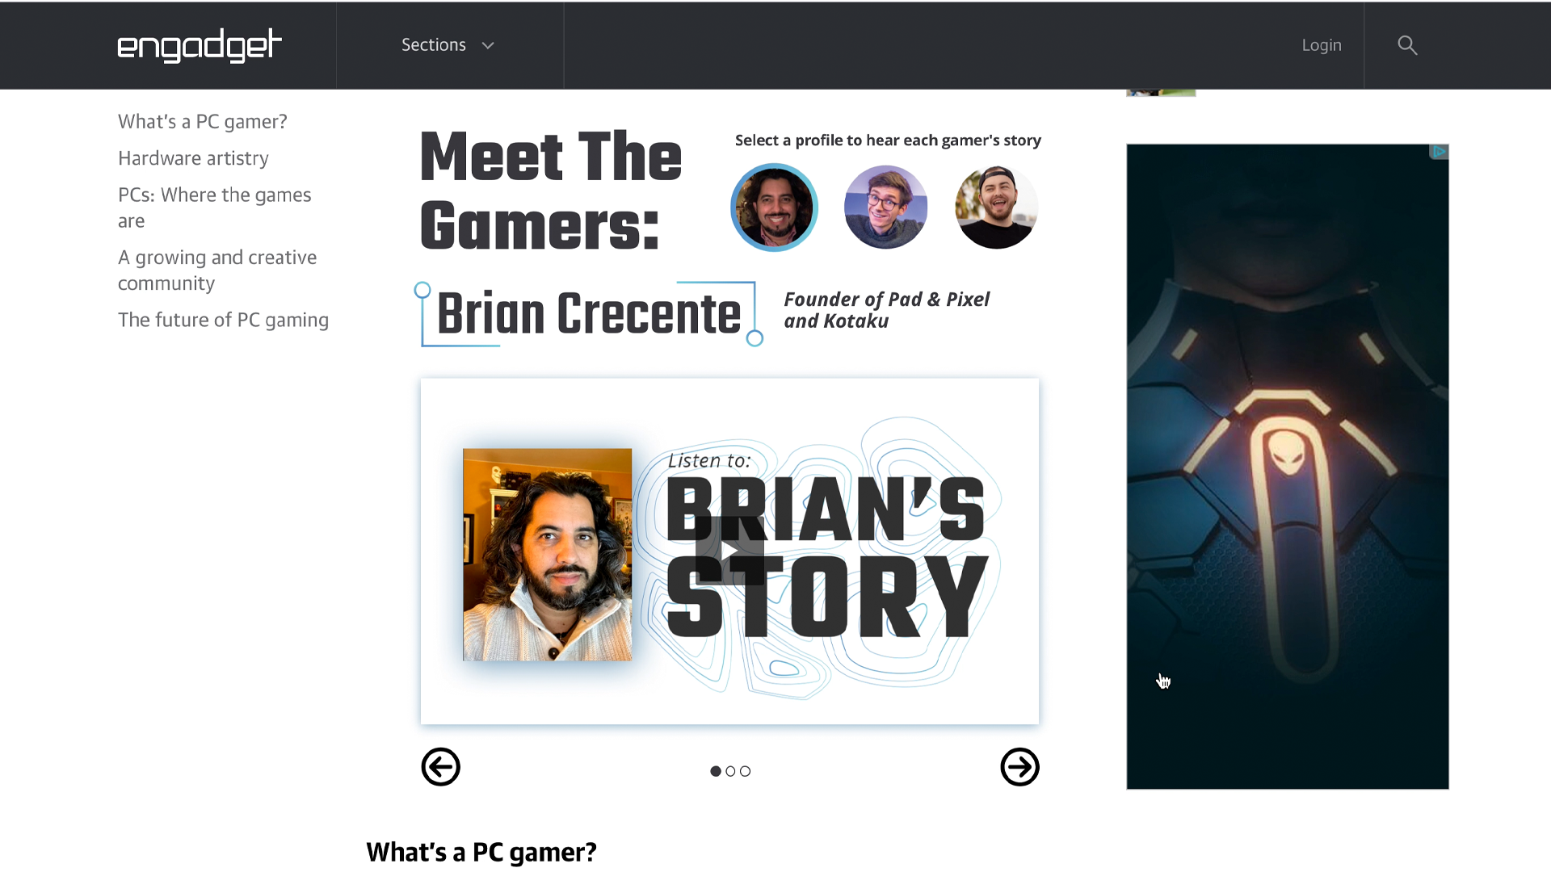Screen dimensions: 1551x872
Task: Click the Engadget logo
Action: [x=200, y=45]
